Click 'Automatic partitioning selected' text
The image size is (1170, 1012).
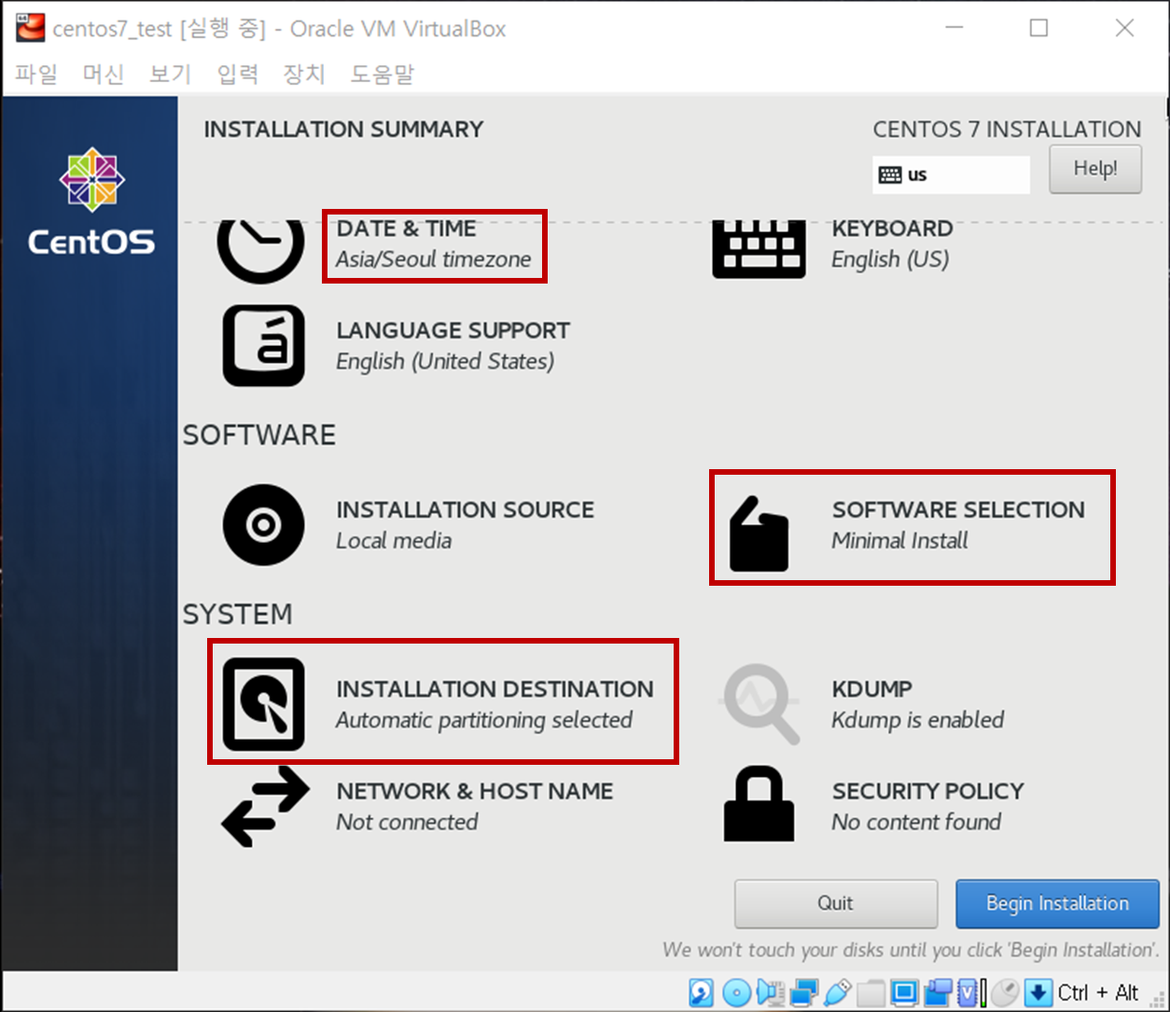pyautogui.click(x=484, y=720)
